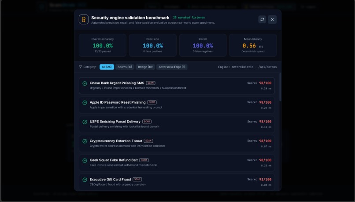Open the USPS Smishing Parcel Delivery title
This screenshot has width=355, height=202.
click(115, 122)
